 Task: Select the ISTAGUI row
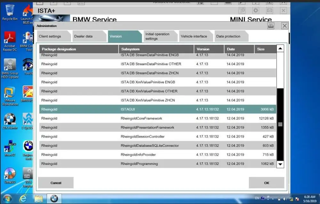[157, 109]
